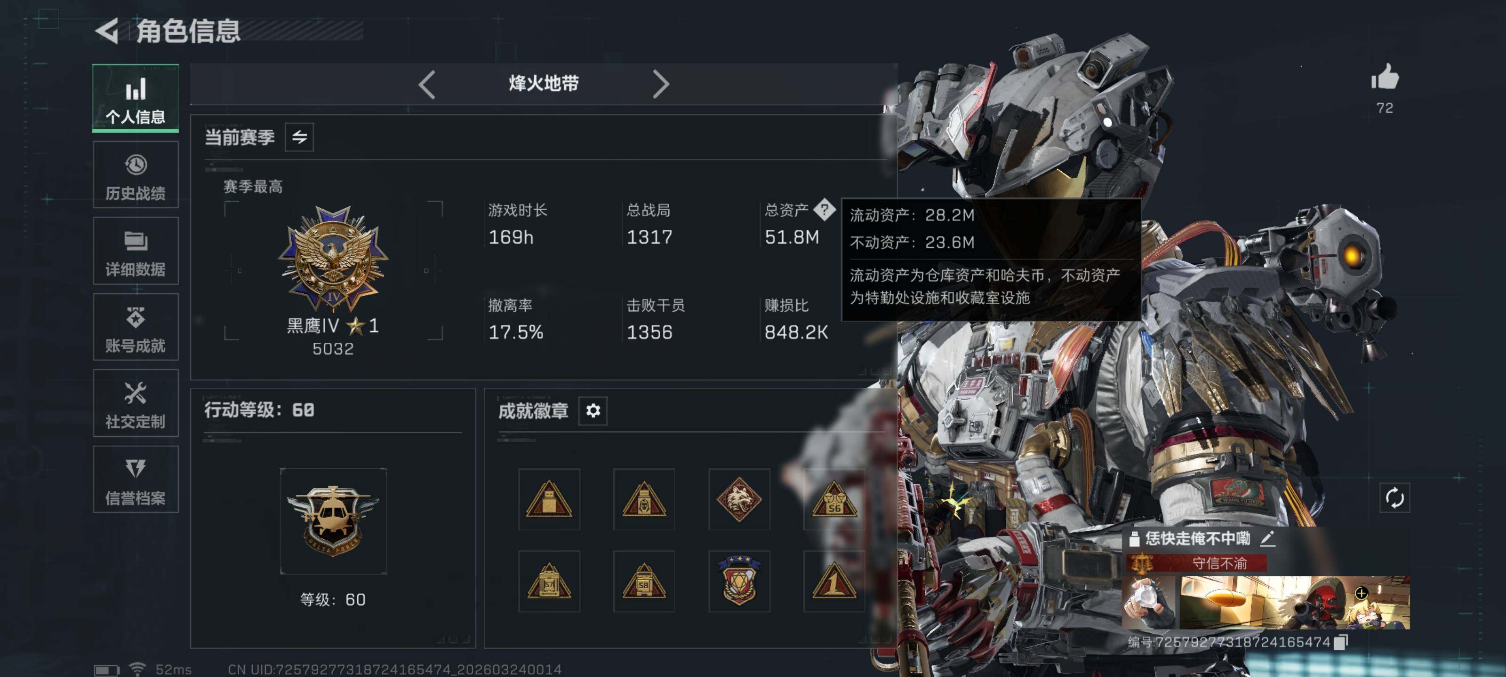Select the wolf head achievement badge
Screen dimensions: 1506x677
(x=739, y=499)
